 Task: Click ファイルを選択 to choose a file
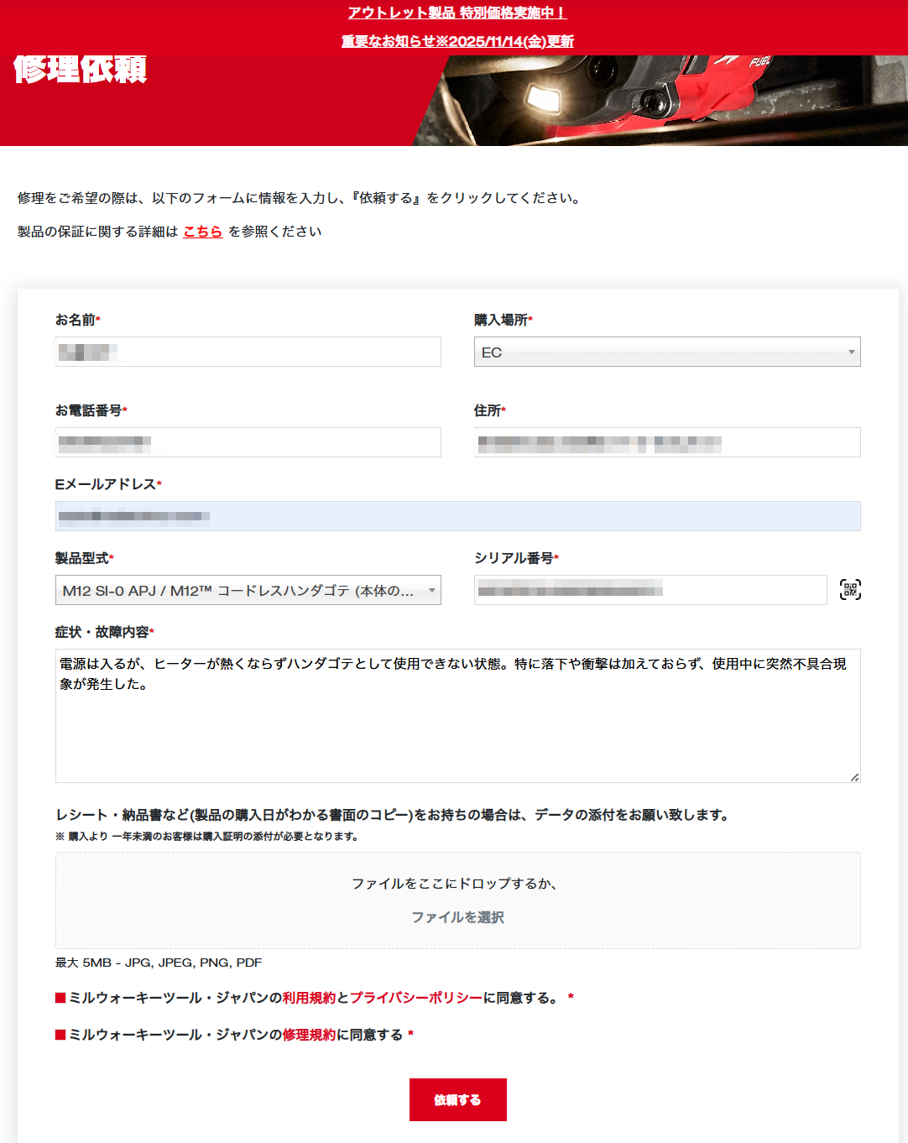(457, 917)
